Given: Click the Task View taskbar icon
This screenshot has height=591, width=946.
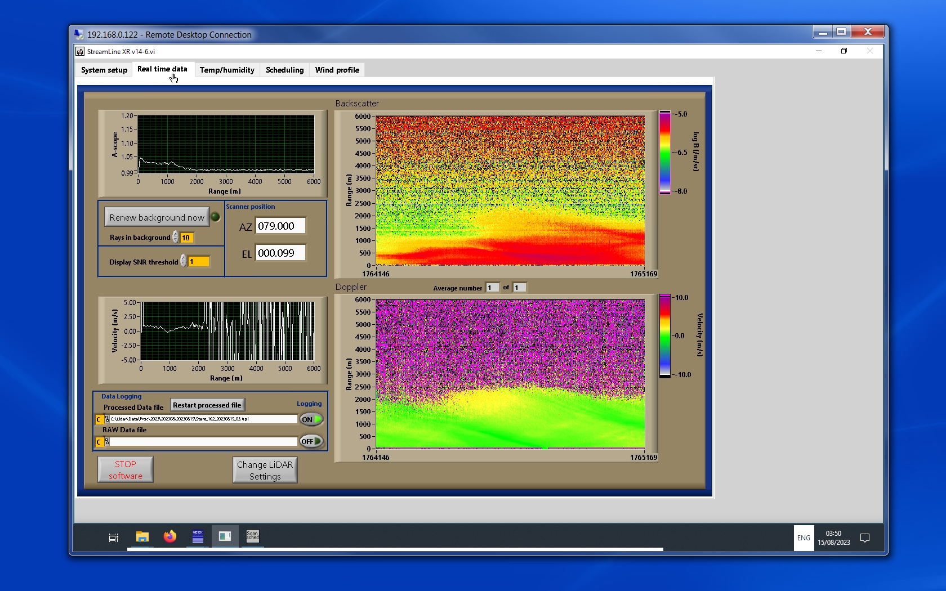Looking at the screenshot, I should 113,538.
